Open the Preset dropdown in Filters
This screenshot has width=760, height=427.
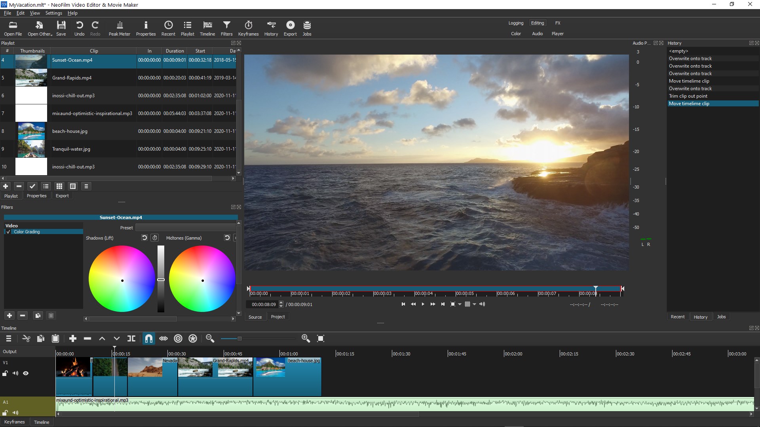pos(185,228)
